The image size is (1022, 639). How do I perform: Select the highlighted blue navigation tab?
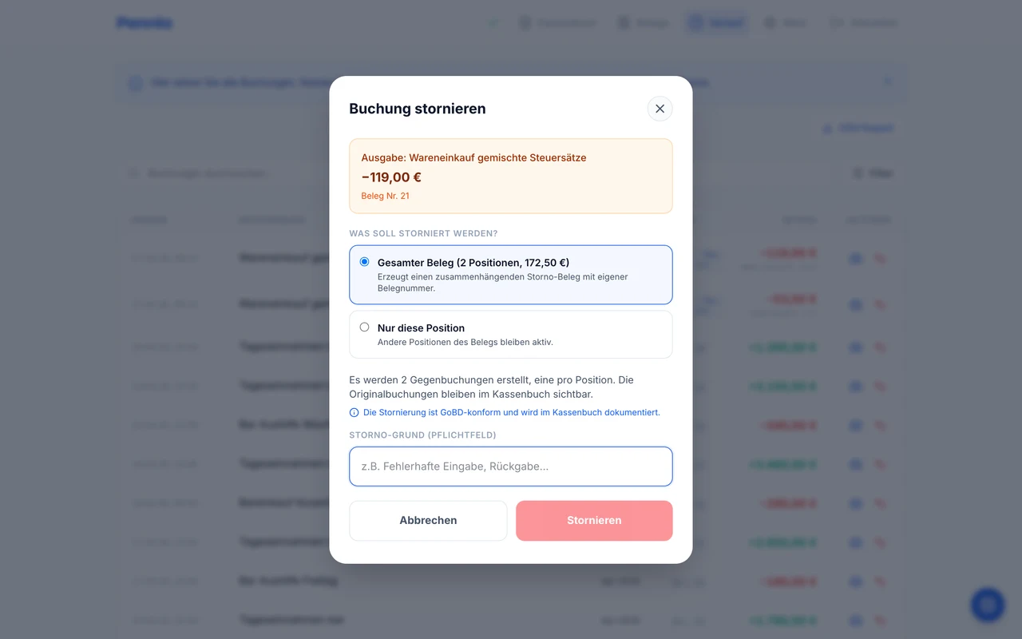coord(716,22)
